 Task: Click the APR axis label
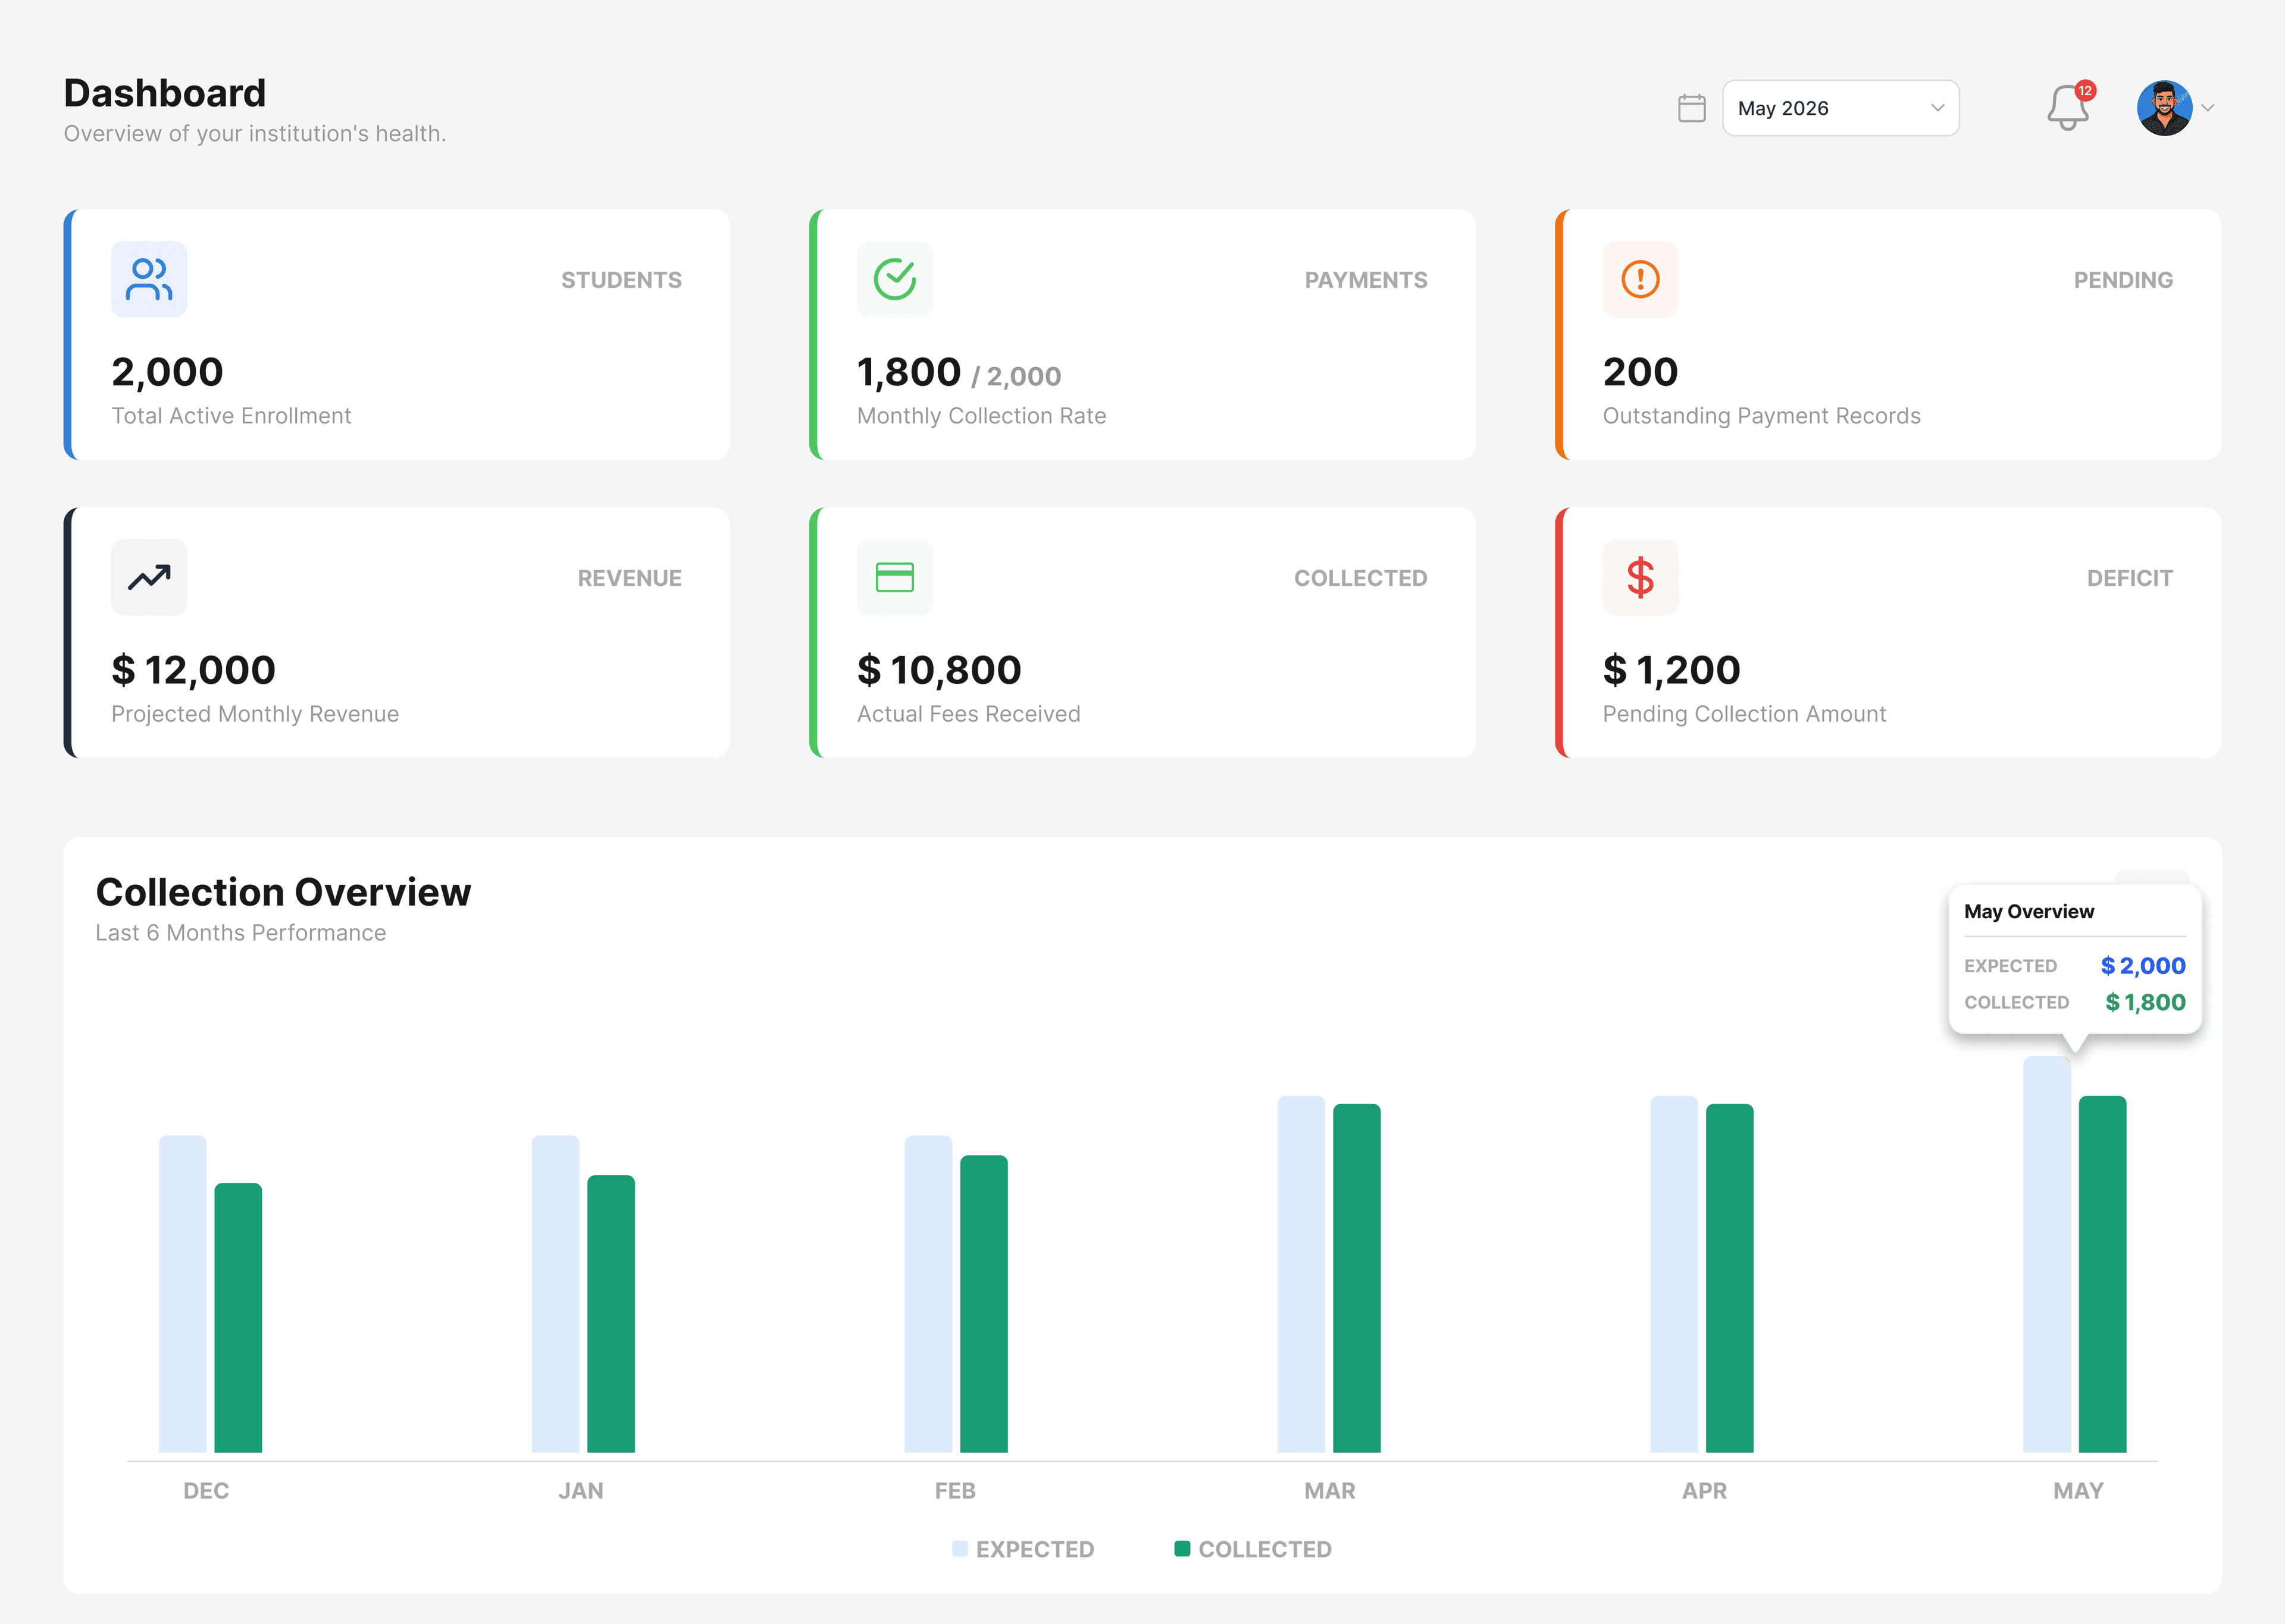click(x=1704, y=1491)
